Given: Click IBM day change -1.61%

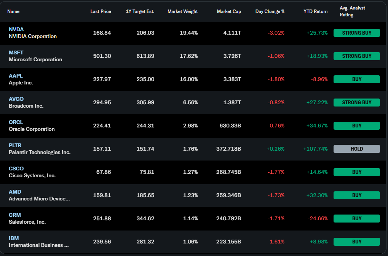Looking at the screenshot, I should point(276,242).
